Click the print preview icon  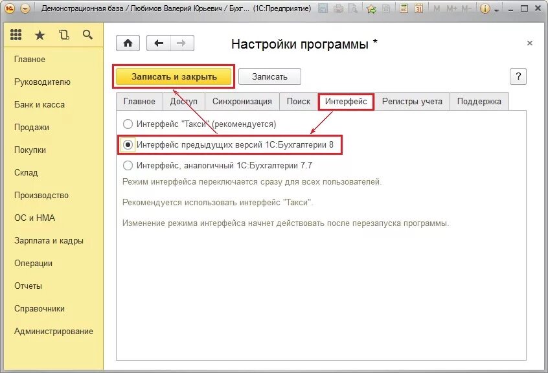(353, 8)
